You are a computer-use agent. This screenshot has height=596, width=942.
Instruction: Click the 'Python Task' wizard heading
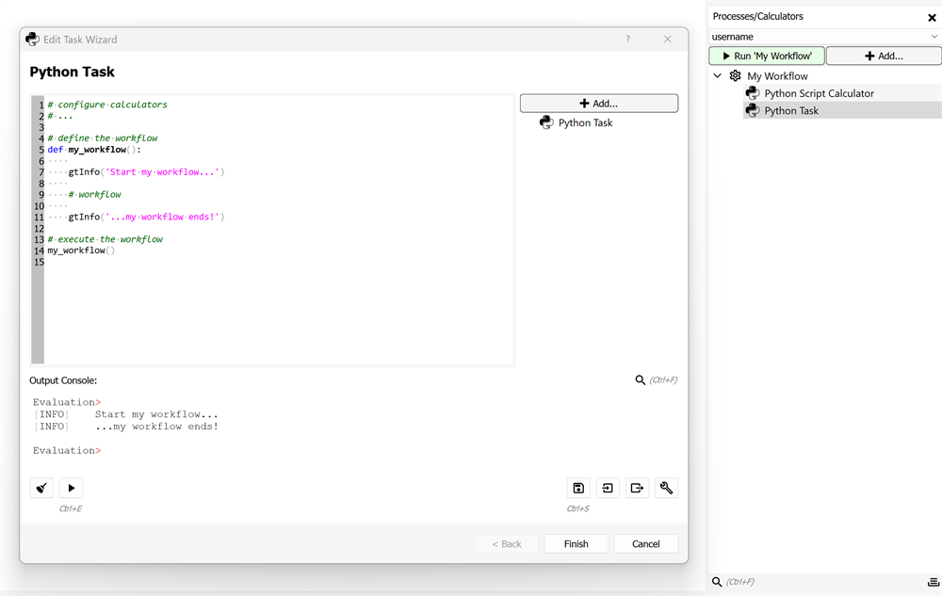[73, 72]
